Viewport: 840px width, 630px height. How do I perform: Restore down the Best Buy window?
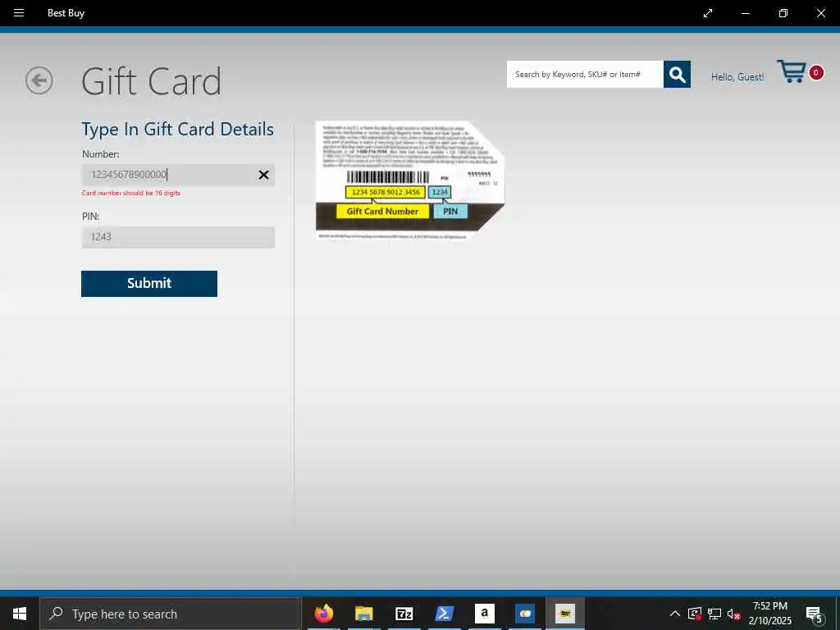783,13
